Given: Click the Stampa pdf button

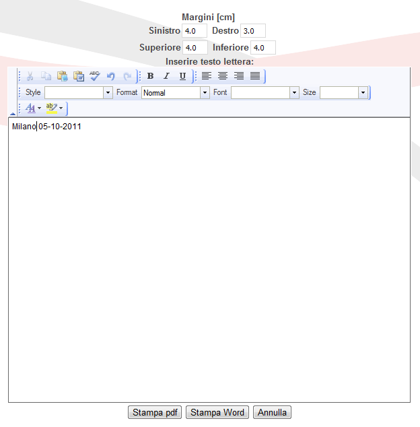Looking at the screenshot, I should pyautogui.click(x=155, y=412).
